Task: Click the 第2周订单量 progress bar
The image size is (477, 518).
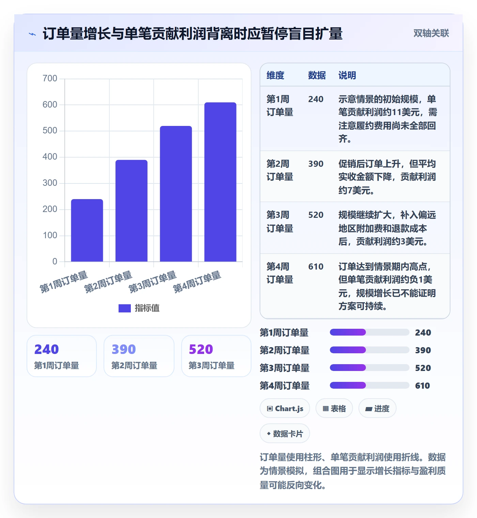Action: tap(369, 350)
